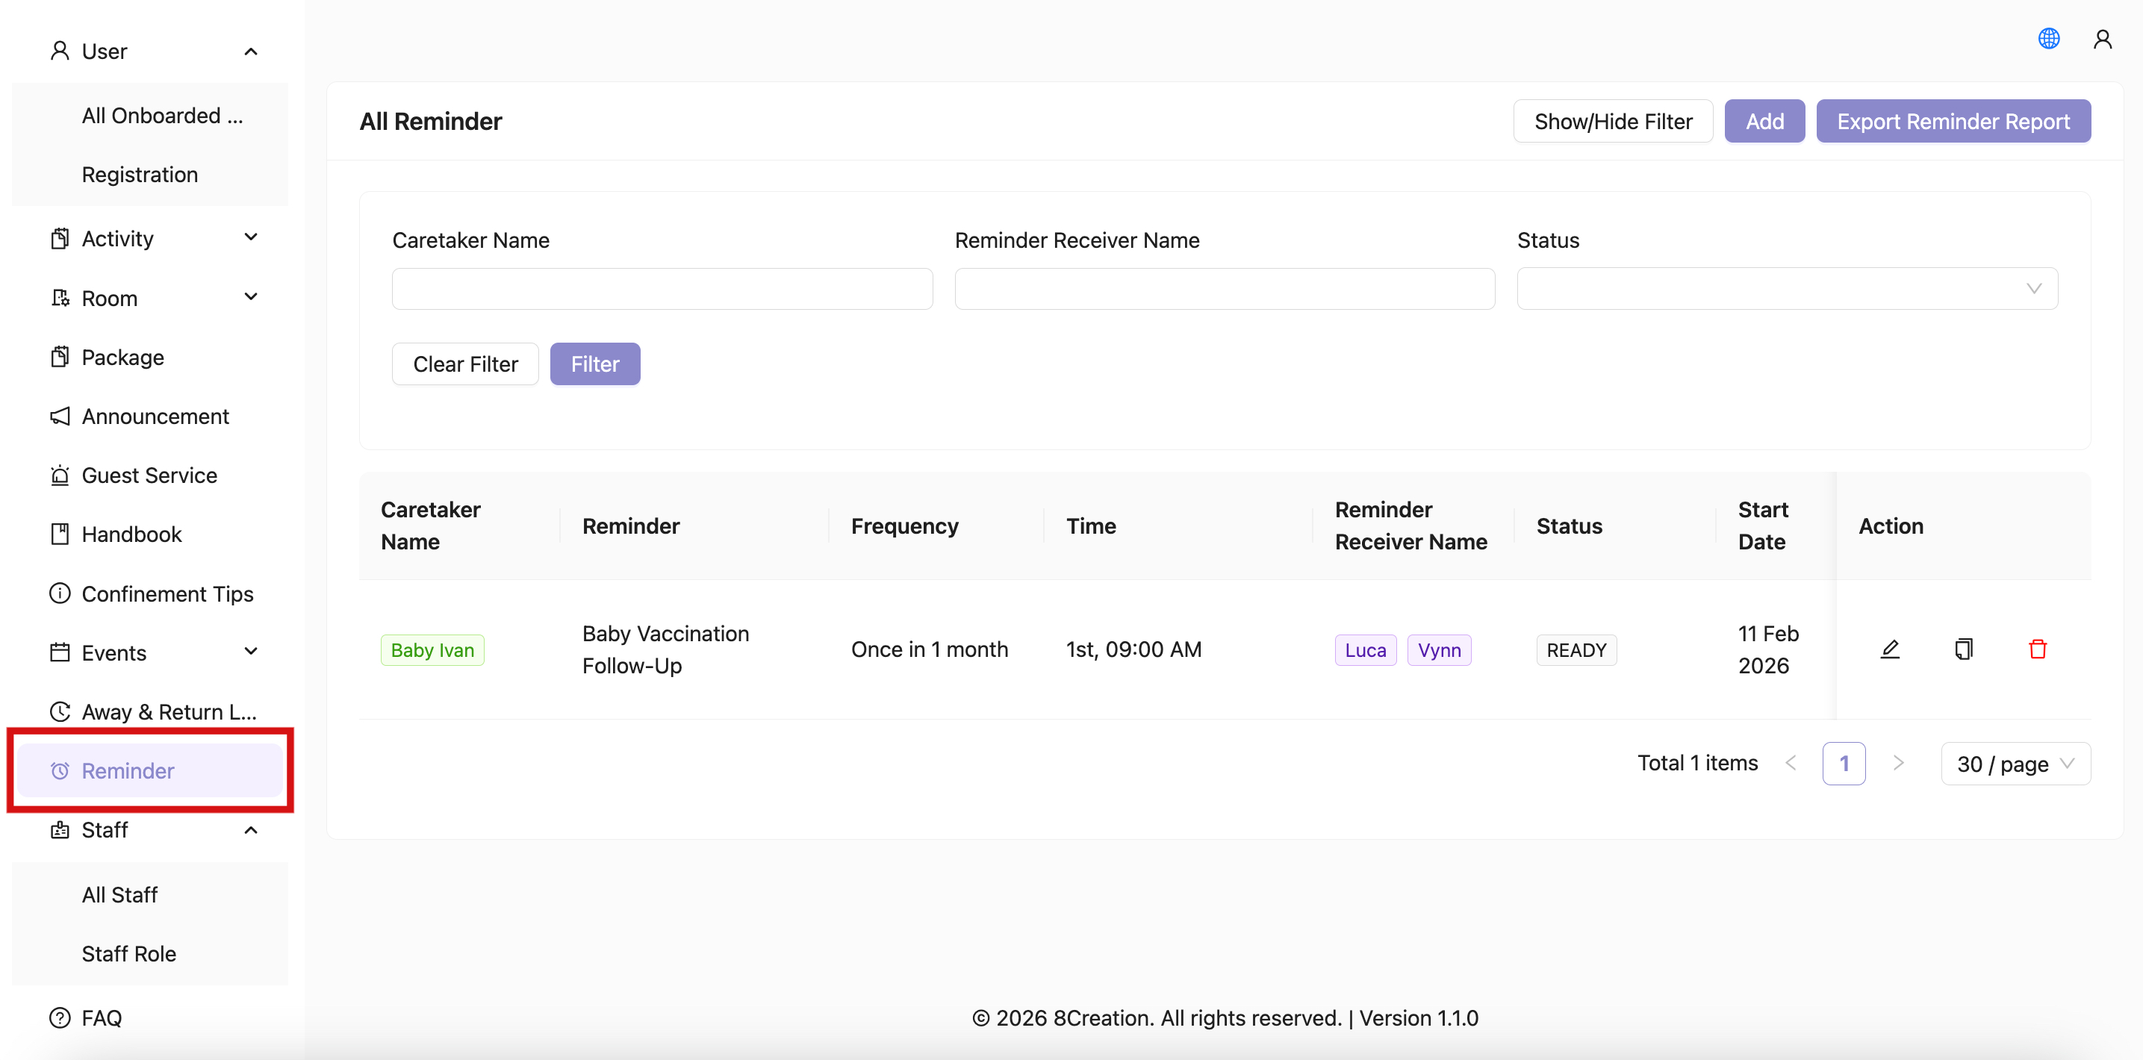Viewport: 2143px width, 1060px height.
Task: Click the copy icon in Action column
Action: (x=1963, y=649)
